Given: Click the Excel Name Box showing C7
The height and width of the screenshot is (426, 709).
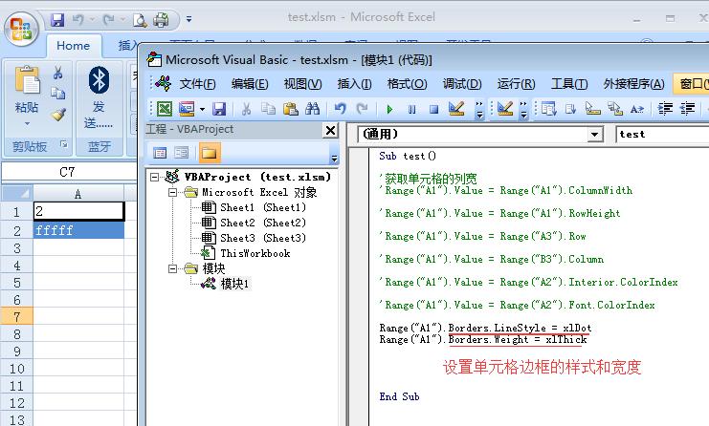Looking at the screenshot, I should tap(68, 172).
